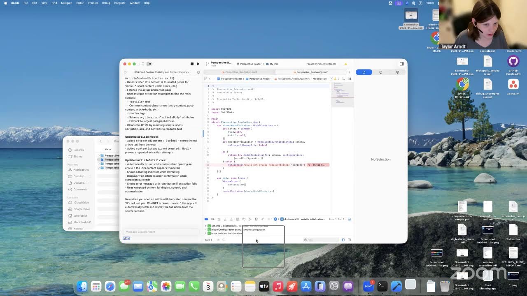This screenshot has width=527, height=296.
Task: Expand the error variable
Action: [205, 234]
